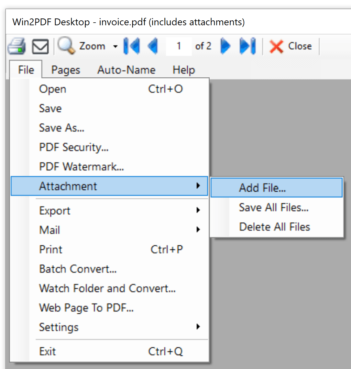Go to previous page arrow
Image resolution: width=351 pixels, height=369 pixels.
pyautogui.click(x=153, y=46)
